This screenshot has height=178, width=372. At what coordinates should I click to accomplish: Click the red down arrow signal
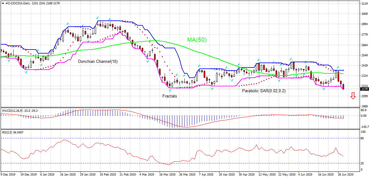click(x=353, y=96)
